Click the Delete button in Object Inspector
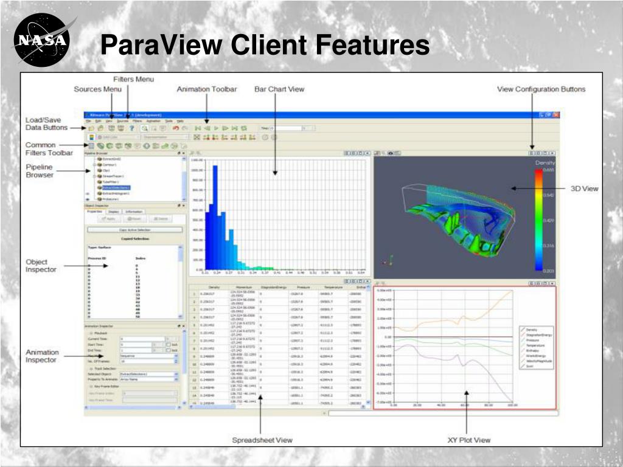Screen dimensions: 623x467 point(161,219)
